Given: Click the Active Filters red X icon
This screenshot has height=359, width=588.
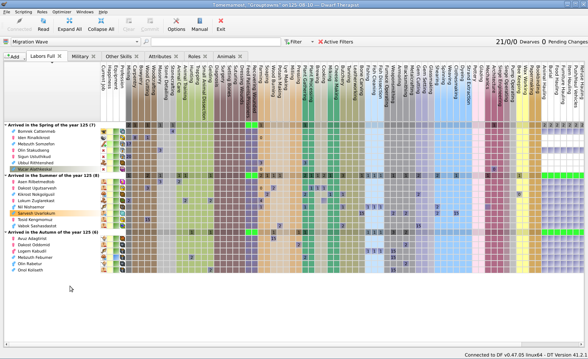Looking at the screenshot, I should (x=321, y=42).
